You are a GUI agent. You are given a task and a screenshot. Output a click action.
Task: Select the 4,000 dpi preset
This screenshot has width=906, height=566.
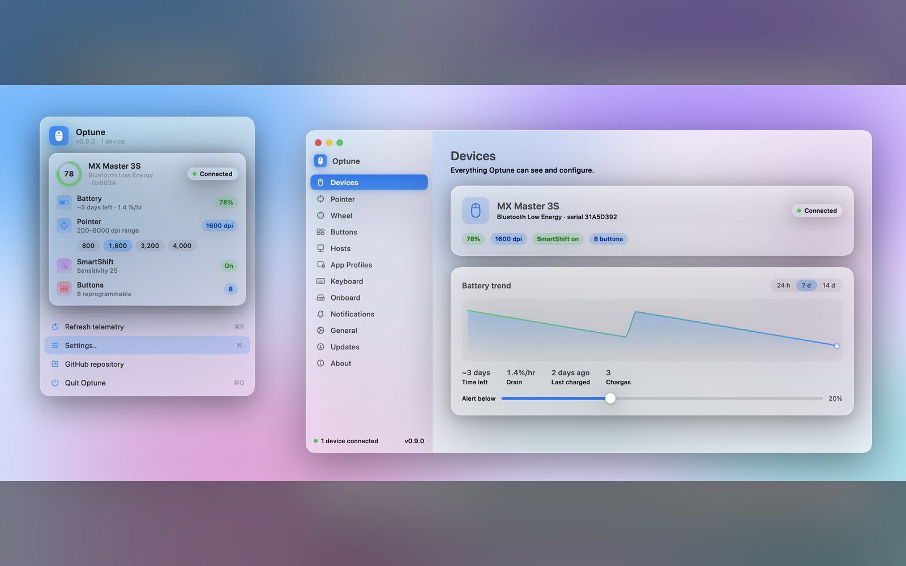[182, 246]
